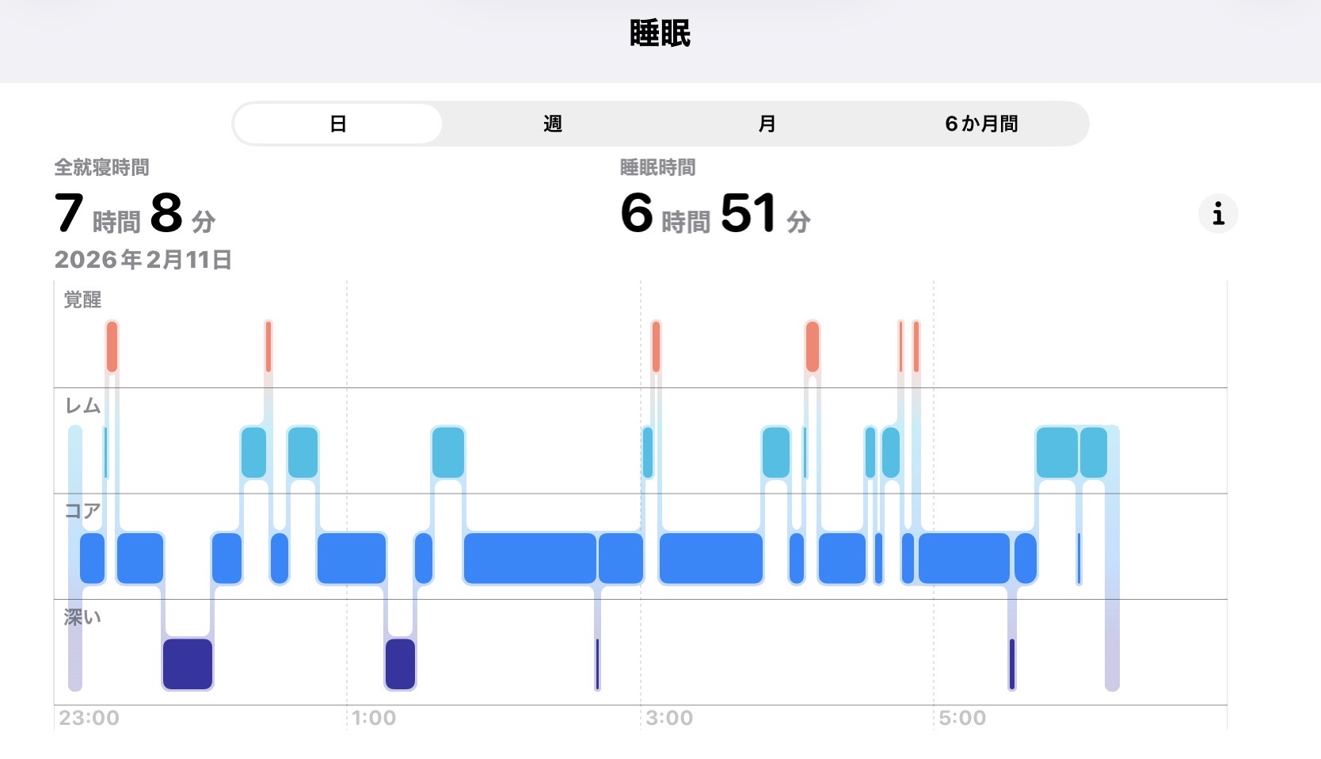Tap the first awake marker after 23:00

point(112,346)
